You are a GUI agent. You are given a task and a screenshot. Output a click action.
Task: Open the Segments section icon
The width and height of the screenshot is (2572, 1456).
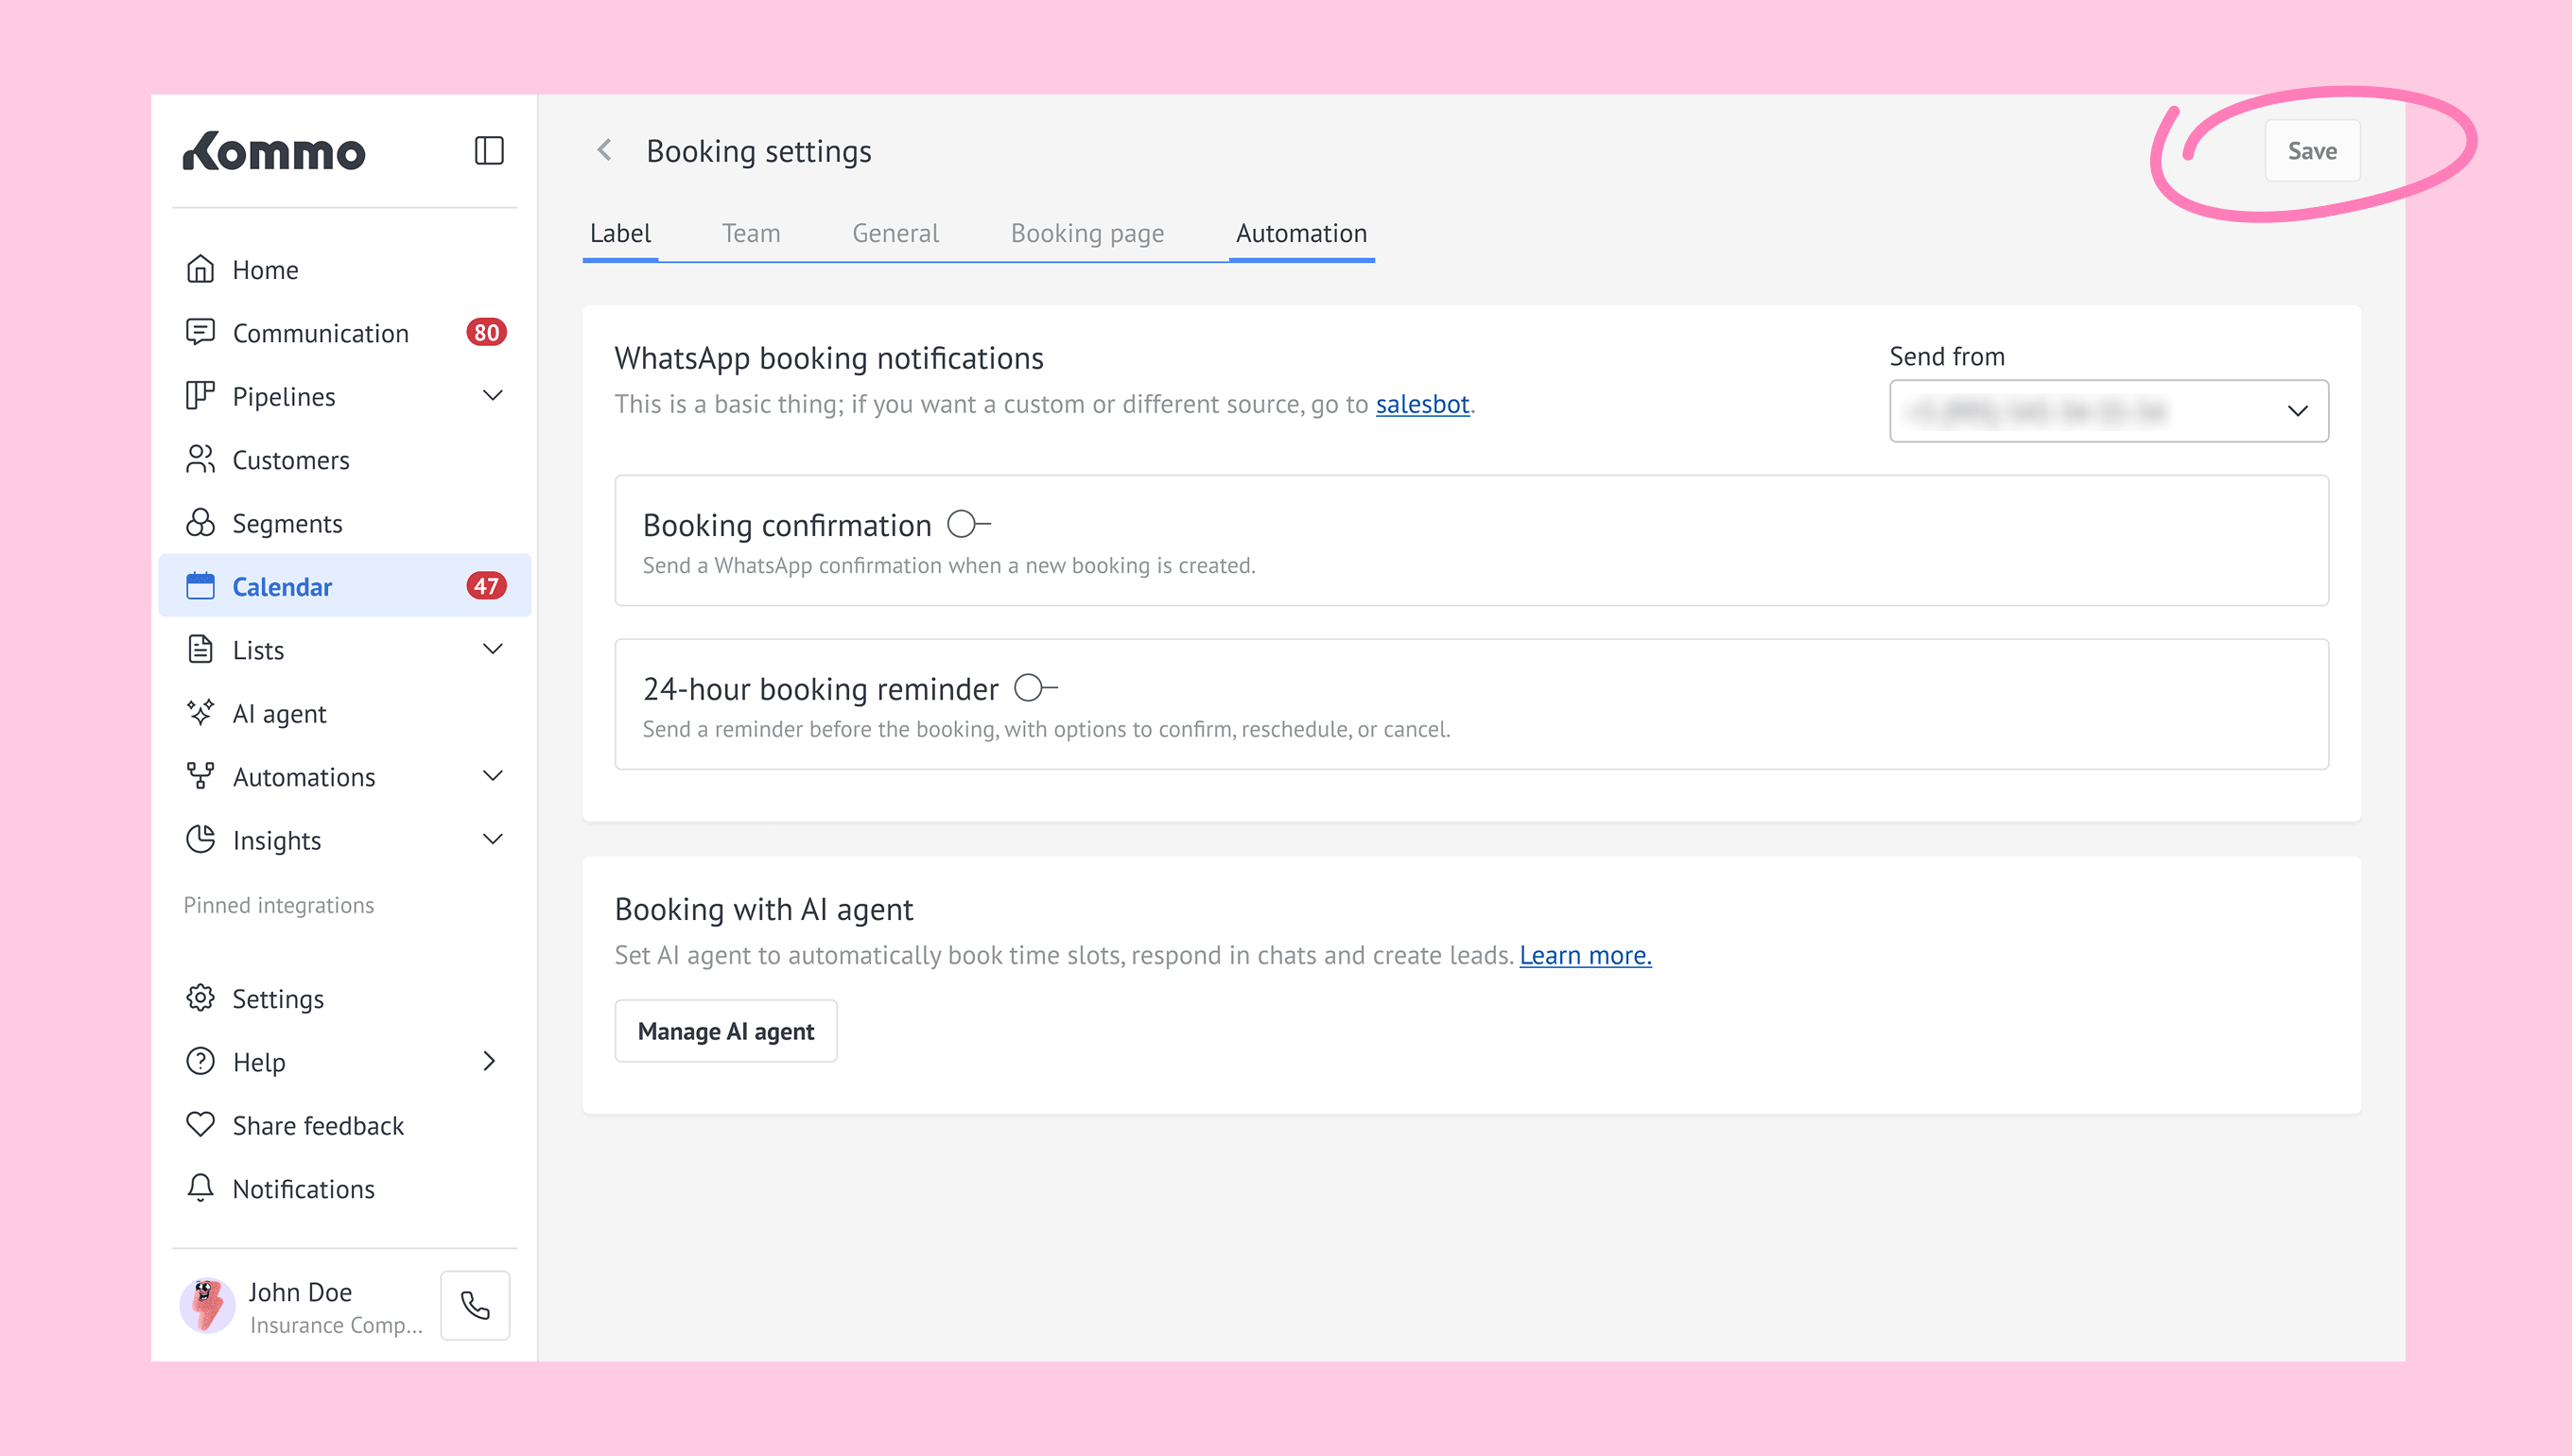200,523
